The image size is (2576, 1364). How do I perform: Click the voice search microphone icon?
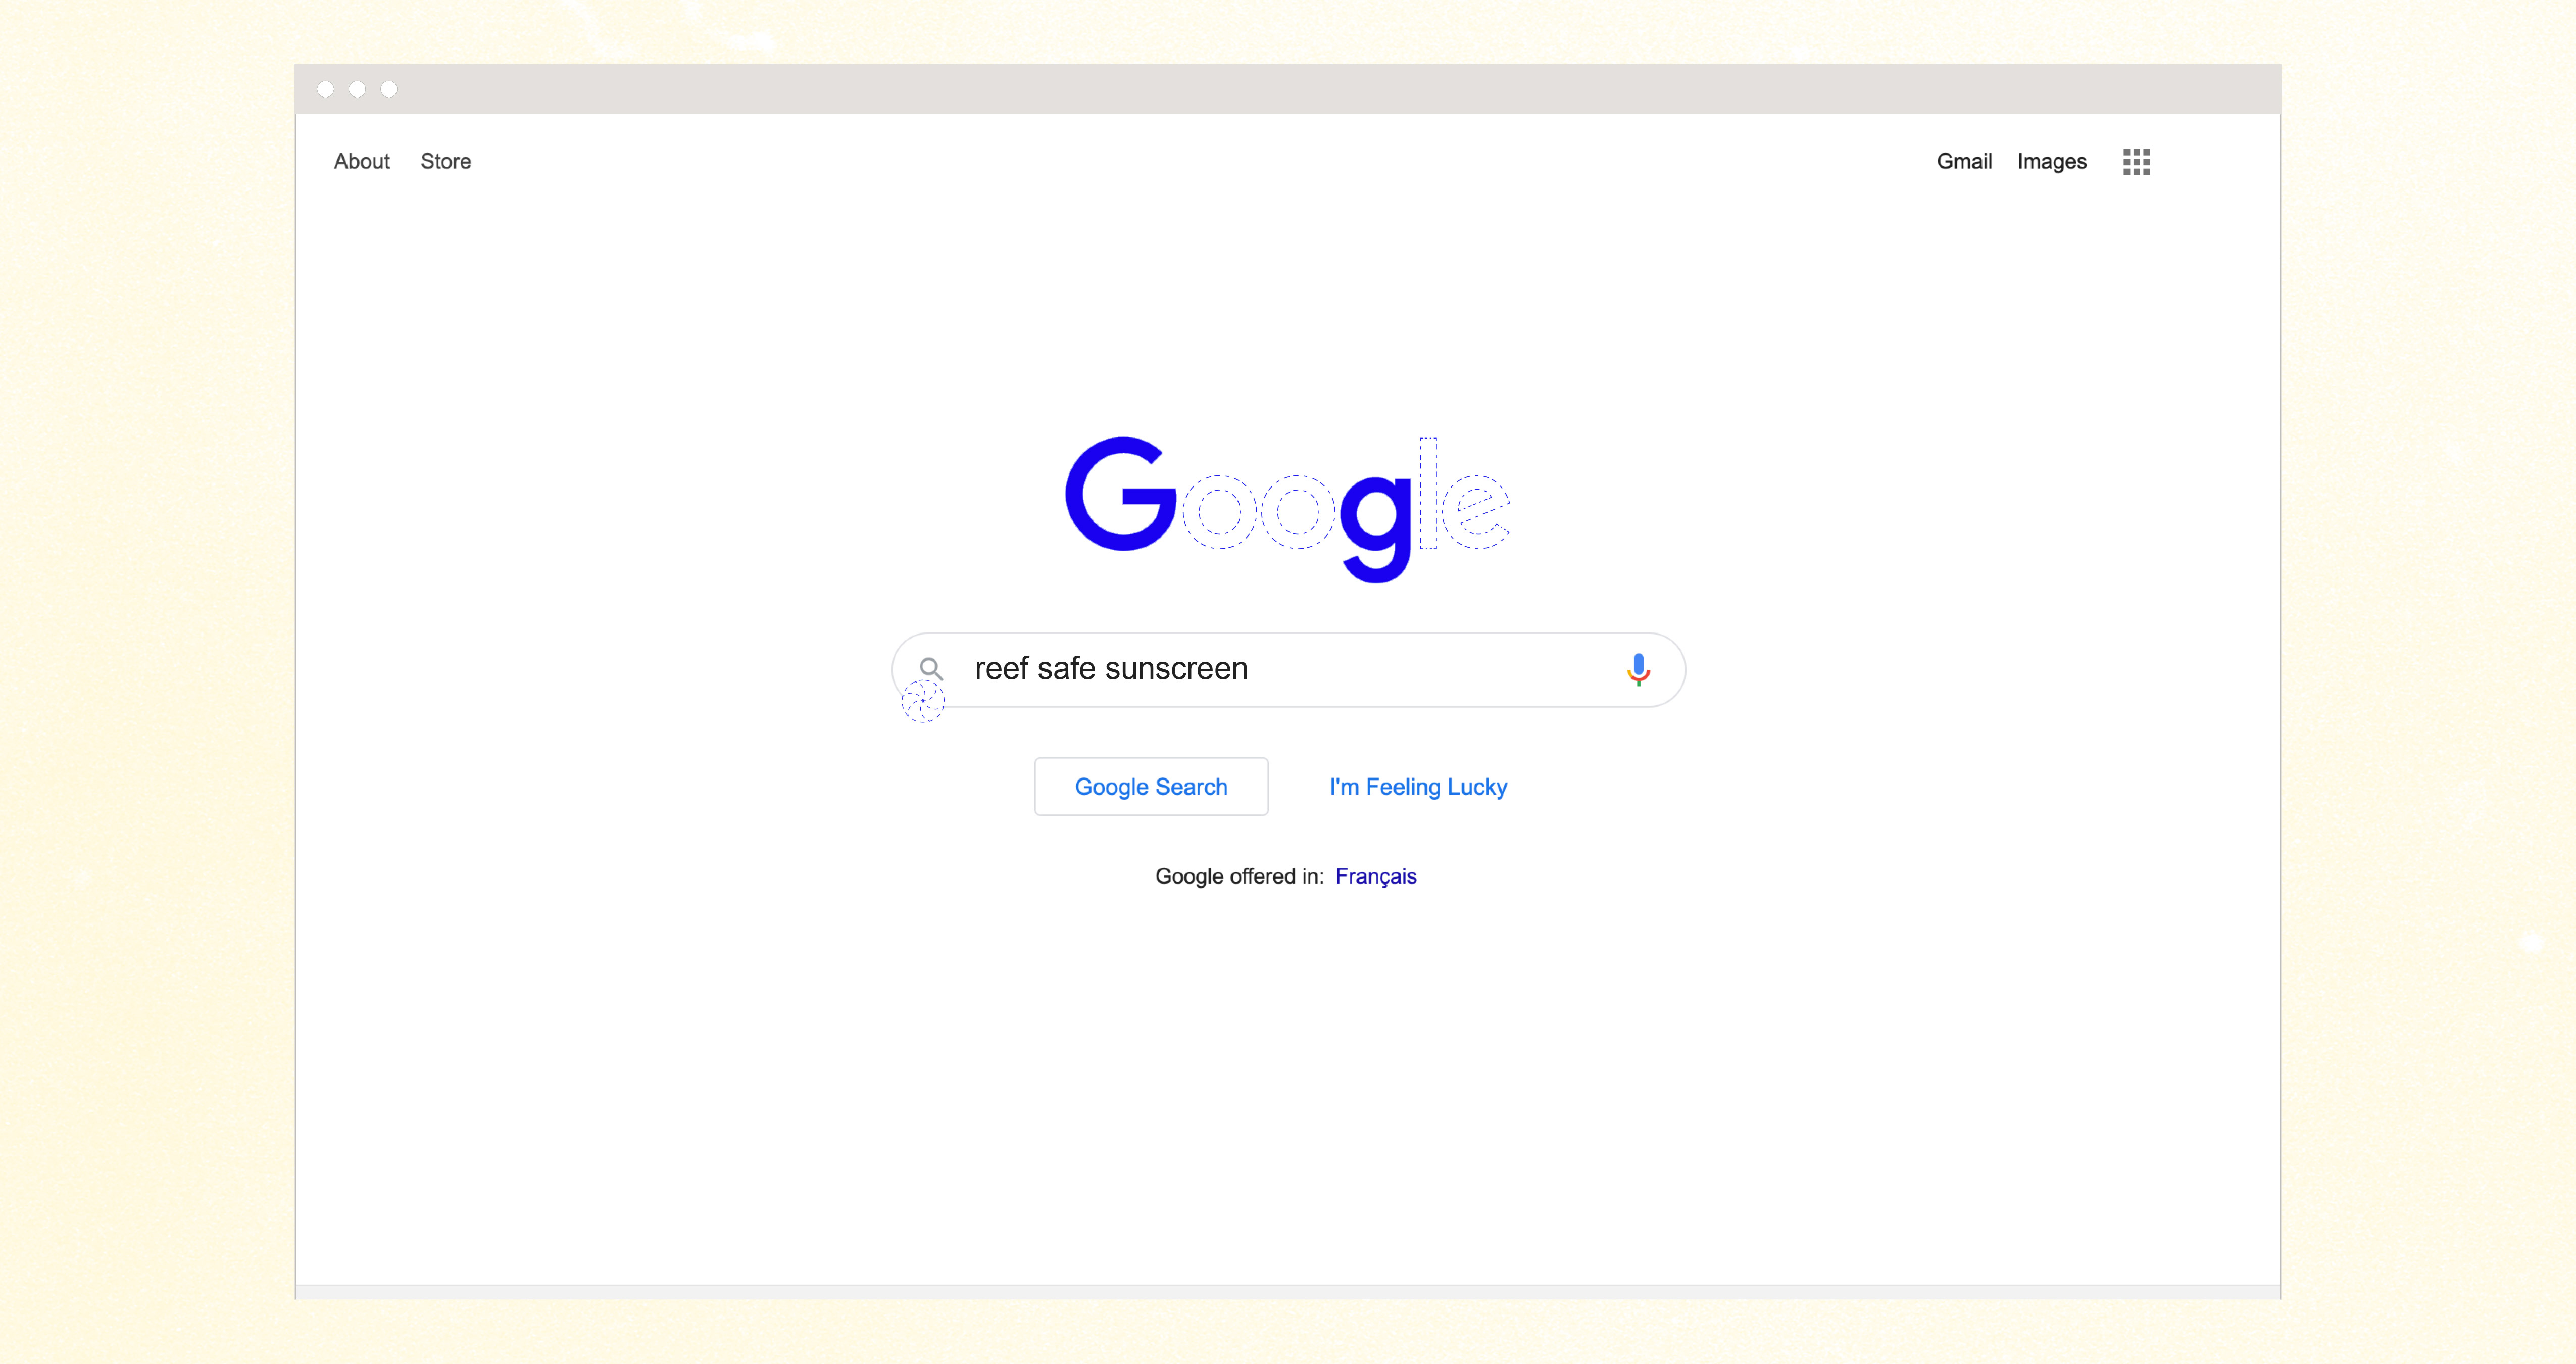[1638, 669]
